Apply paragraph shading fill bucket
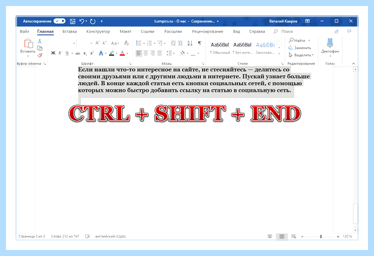Viewport: 374px width, 256px height. coord(182,53)
